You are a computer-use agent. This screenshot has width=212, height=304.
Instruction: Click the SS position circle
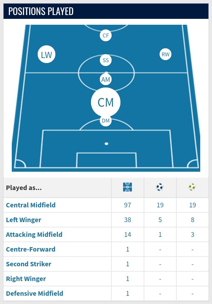pos(106,60)
